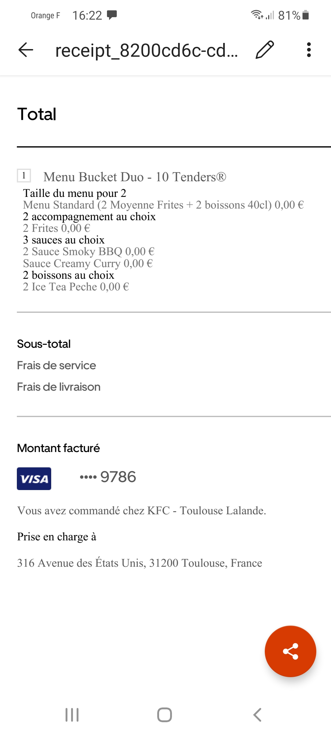Tap the quantity box showing 1
Image resolution: width=331 pixels, height=736 pixels.
24,176
